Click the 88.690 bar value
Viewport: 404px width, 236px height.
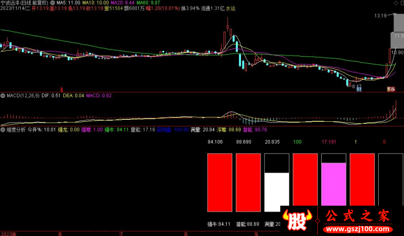tap(244, 142)
